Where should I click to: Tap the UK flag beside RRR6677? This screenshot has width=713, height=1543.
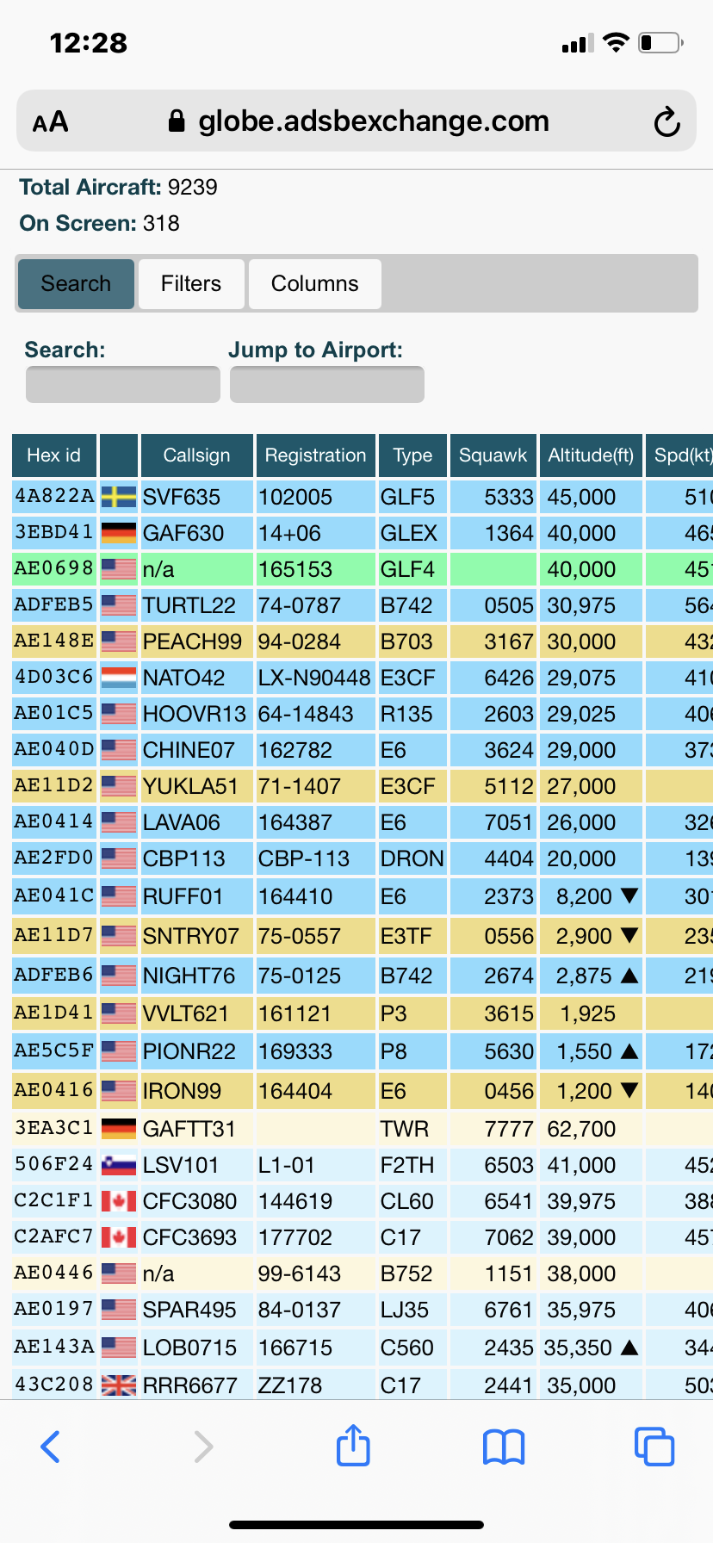click(119, 1385)
